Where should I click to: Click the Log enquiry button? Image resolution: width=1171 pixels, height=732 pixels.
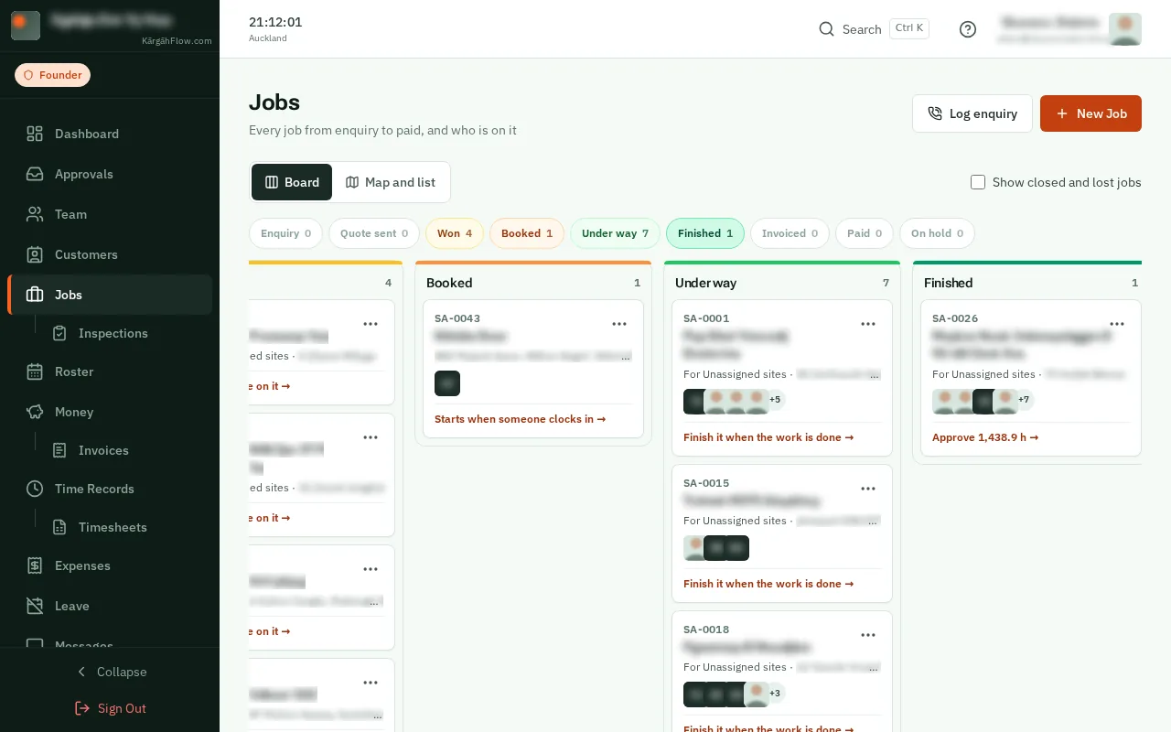coord(972,113)
